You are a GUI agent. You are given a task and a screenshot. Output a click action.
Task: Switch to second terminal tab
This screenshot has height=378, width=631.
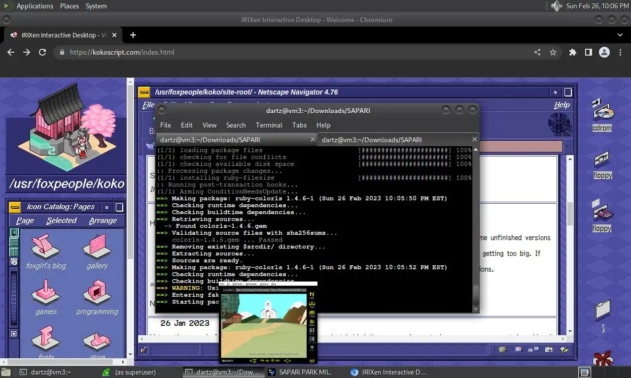(x=398, y=140)
